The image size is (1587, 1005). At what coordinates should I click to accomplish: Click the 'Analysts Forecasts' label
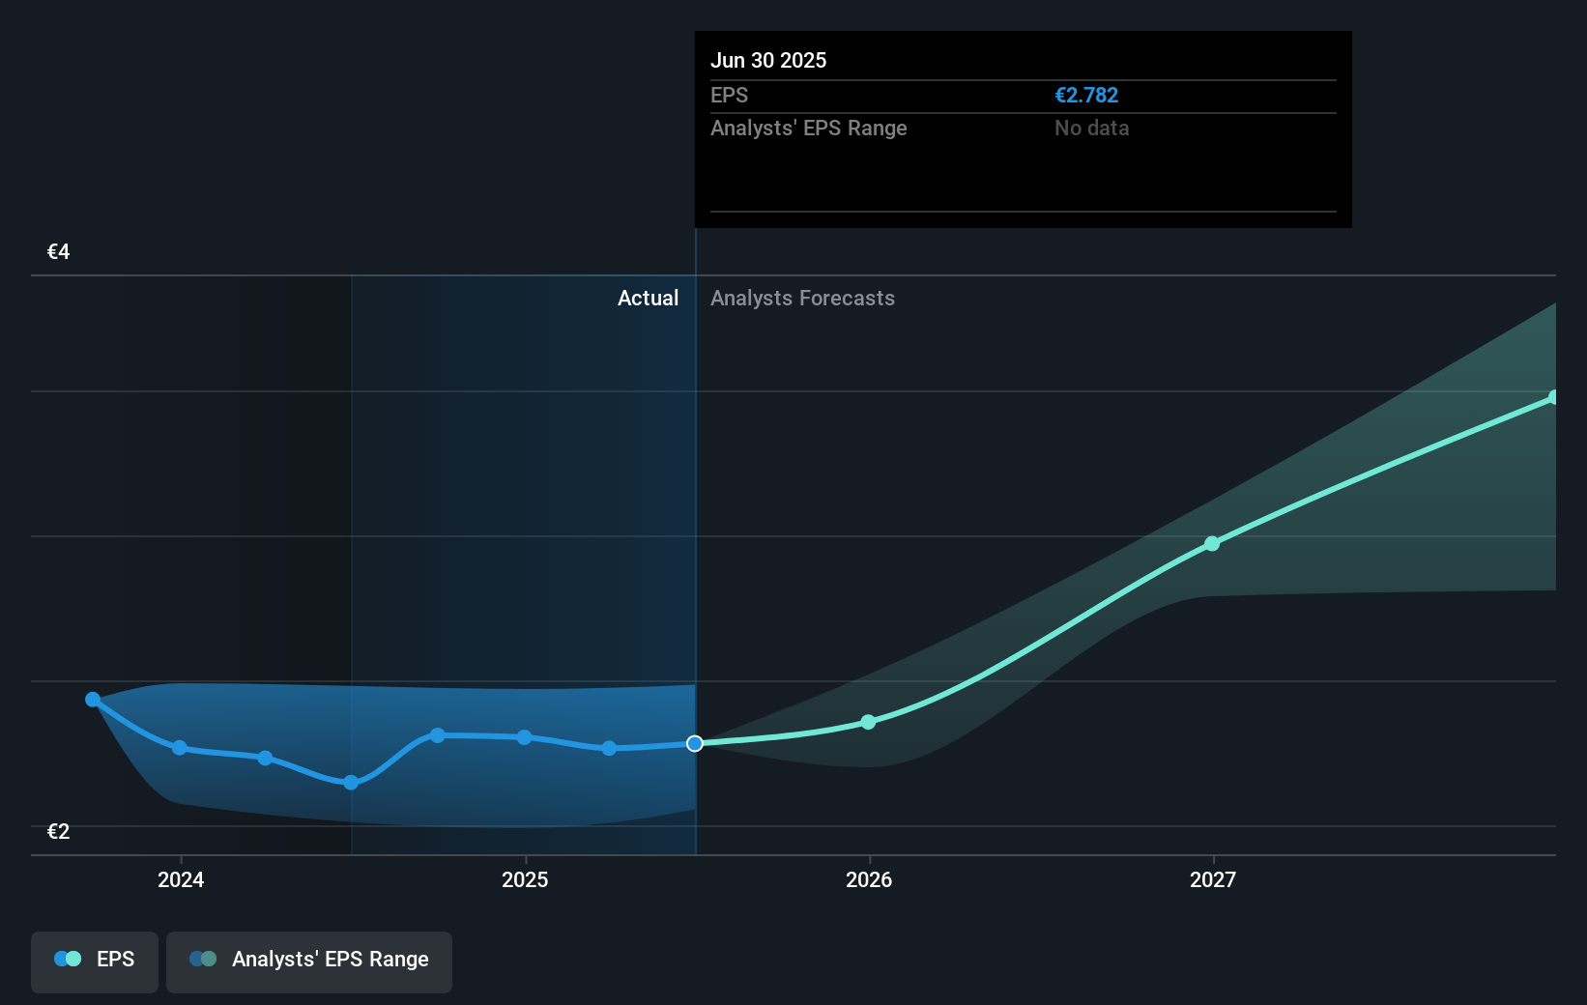pos(802,299)
